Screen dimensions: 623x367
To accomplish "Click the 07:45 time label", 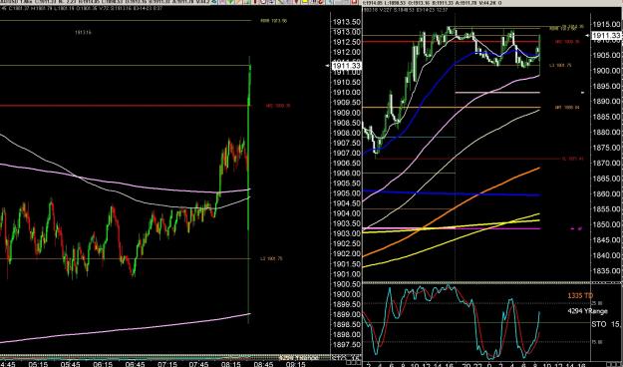I will [198, 364].
